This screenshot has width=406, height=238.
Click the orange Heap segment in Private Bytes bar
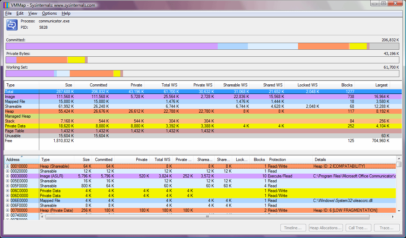[x=42, y=60]
